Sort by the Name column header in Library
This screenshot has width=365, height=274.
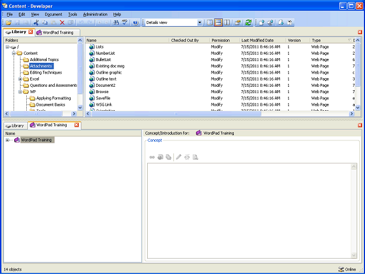click(x=127, y=41)
